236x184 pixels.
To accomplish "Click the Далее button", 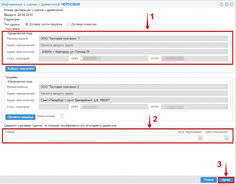I will [226, 180].
